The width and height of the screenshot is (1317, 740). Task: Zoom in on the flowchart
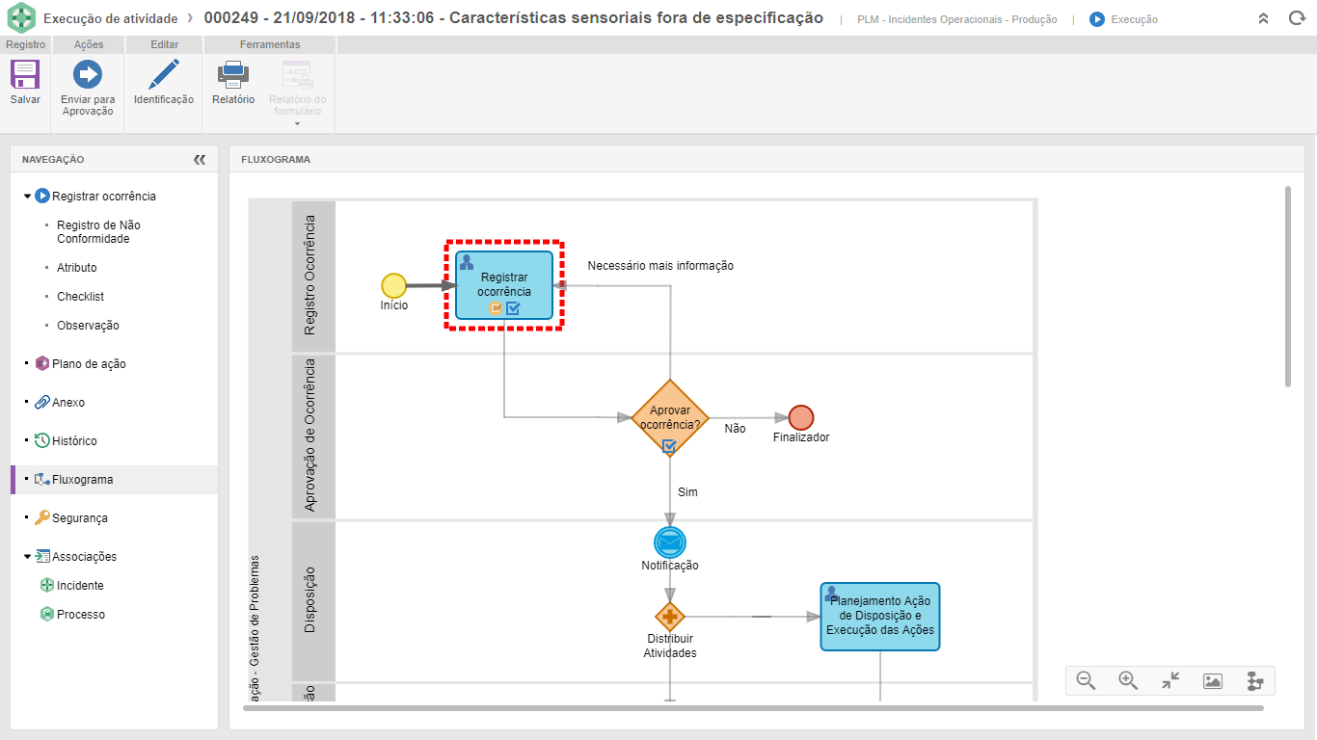(x=1128, y=680)
